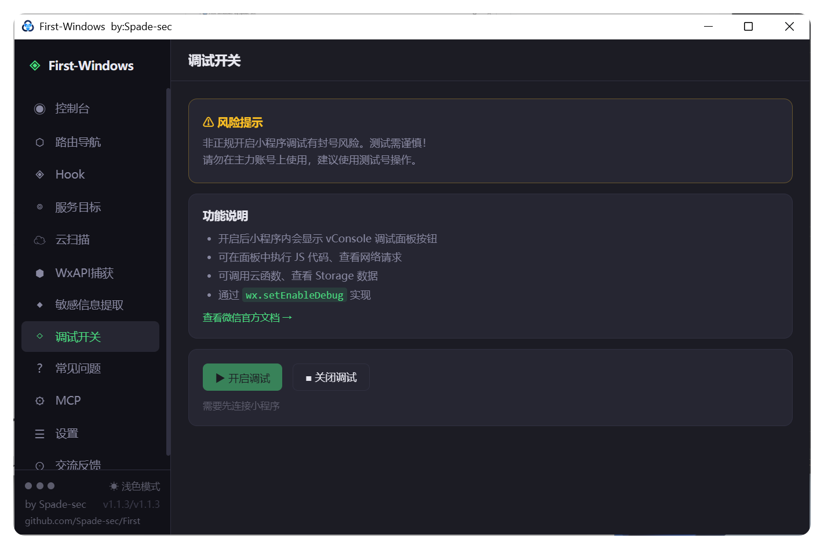The height and width of the screenshot is (549, 824).
Task: Click the green diamond icon beside 调试开关
Action: [x=39, y=336]
